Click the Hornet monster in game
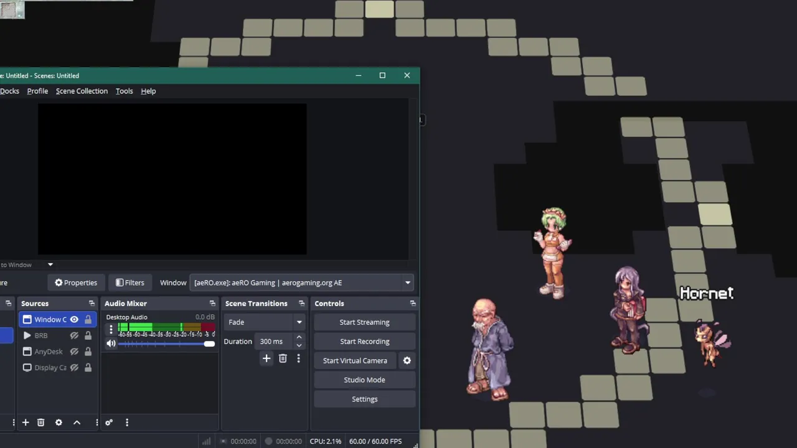Viewport: 797px width, 448px height. [x=712, y=343]
